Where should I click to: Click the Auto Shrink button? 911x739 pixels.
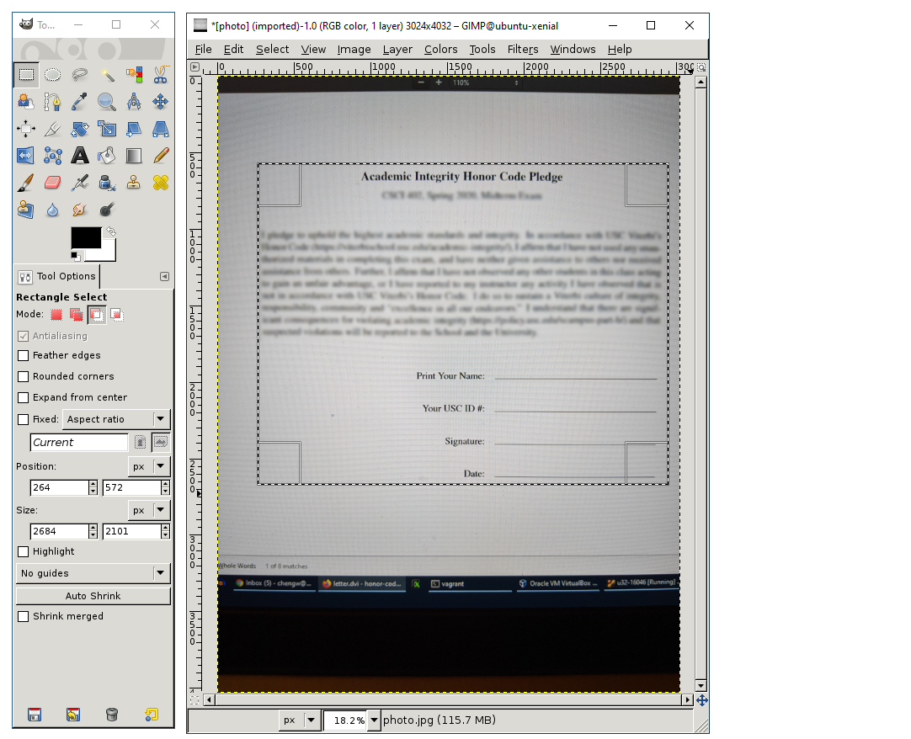point(93,596)
